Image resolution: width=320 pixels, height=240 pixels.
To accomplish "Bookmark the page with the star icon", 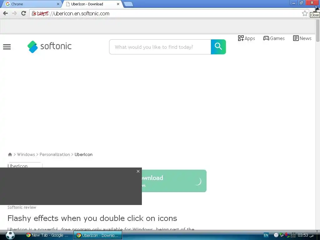I will [305, 13].
